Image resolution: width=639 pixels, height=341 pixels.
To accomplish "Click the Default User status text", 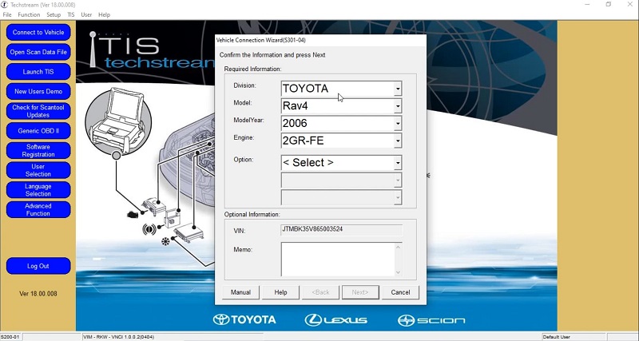I will tap(556, 337).
